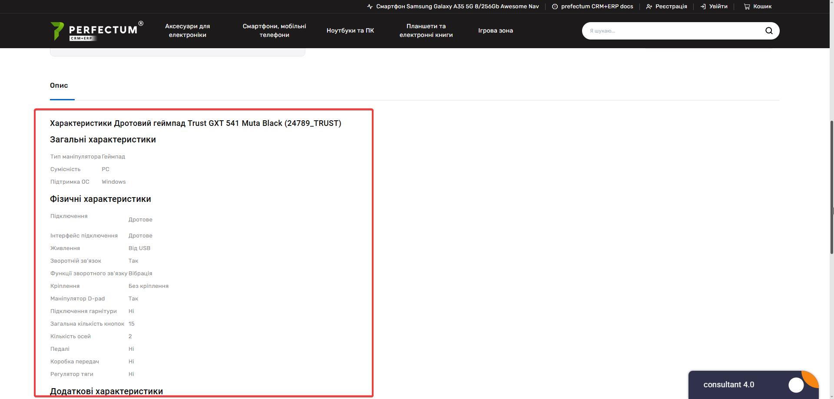Viewport: 834px width, 399px height.
Task: Click the add-user icon next to Реєстрація
Action: tap(649, 7)
